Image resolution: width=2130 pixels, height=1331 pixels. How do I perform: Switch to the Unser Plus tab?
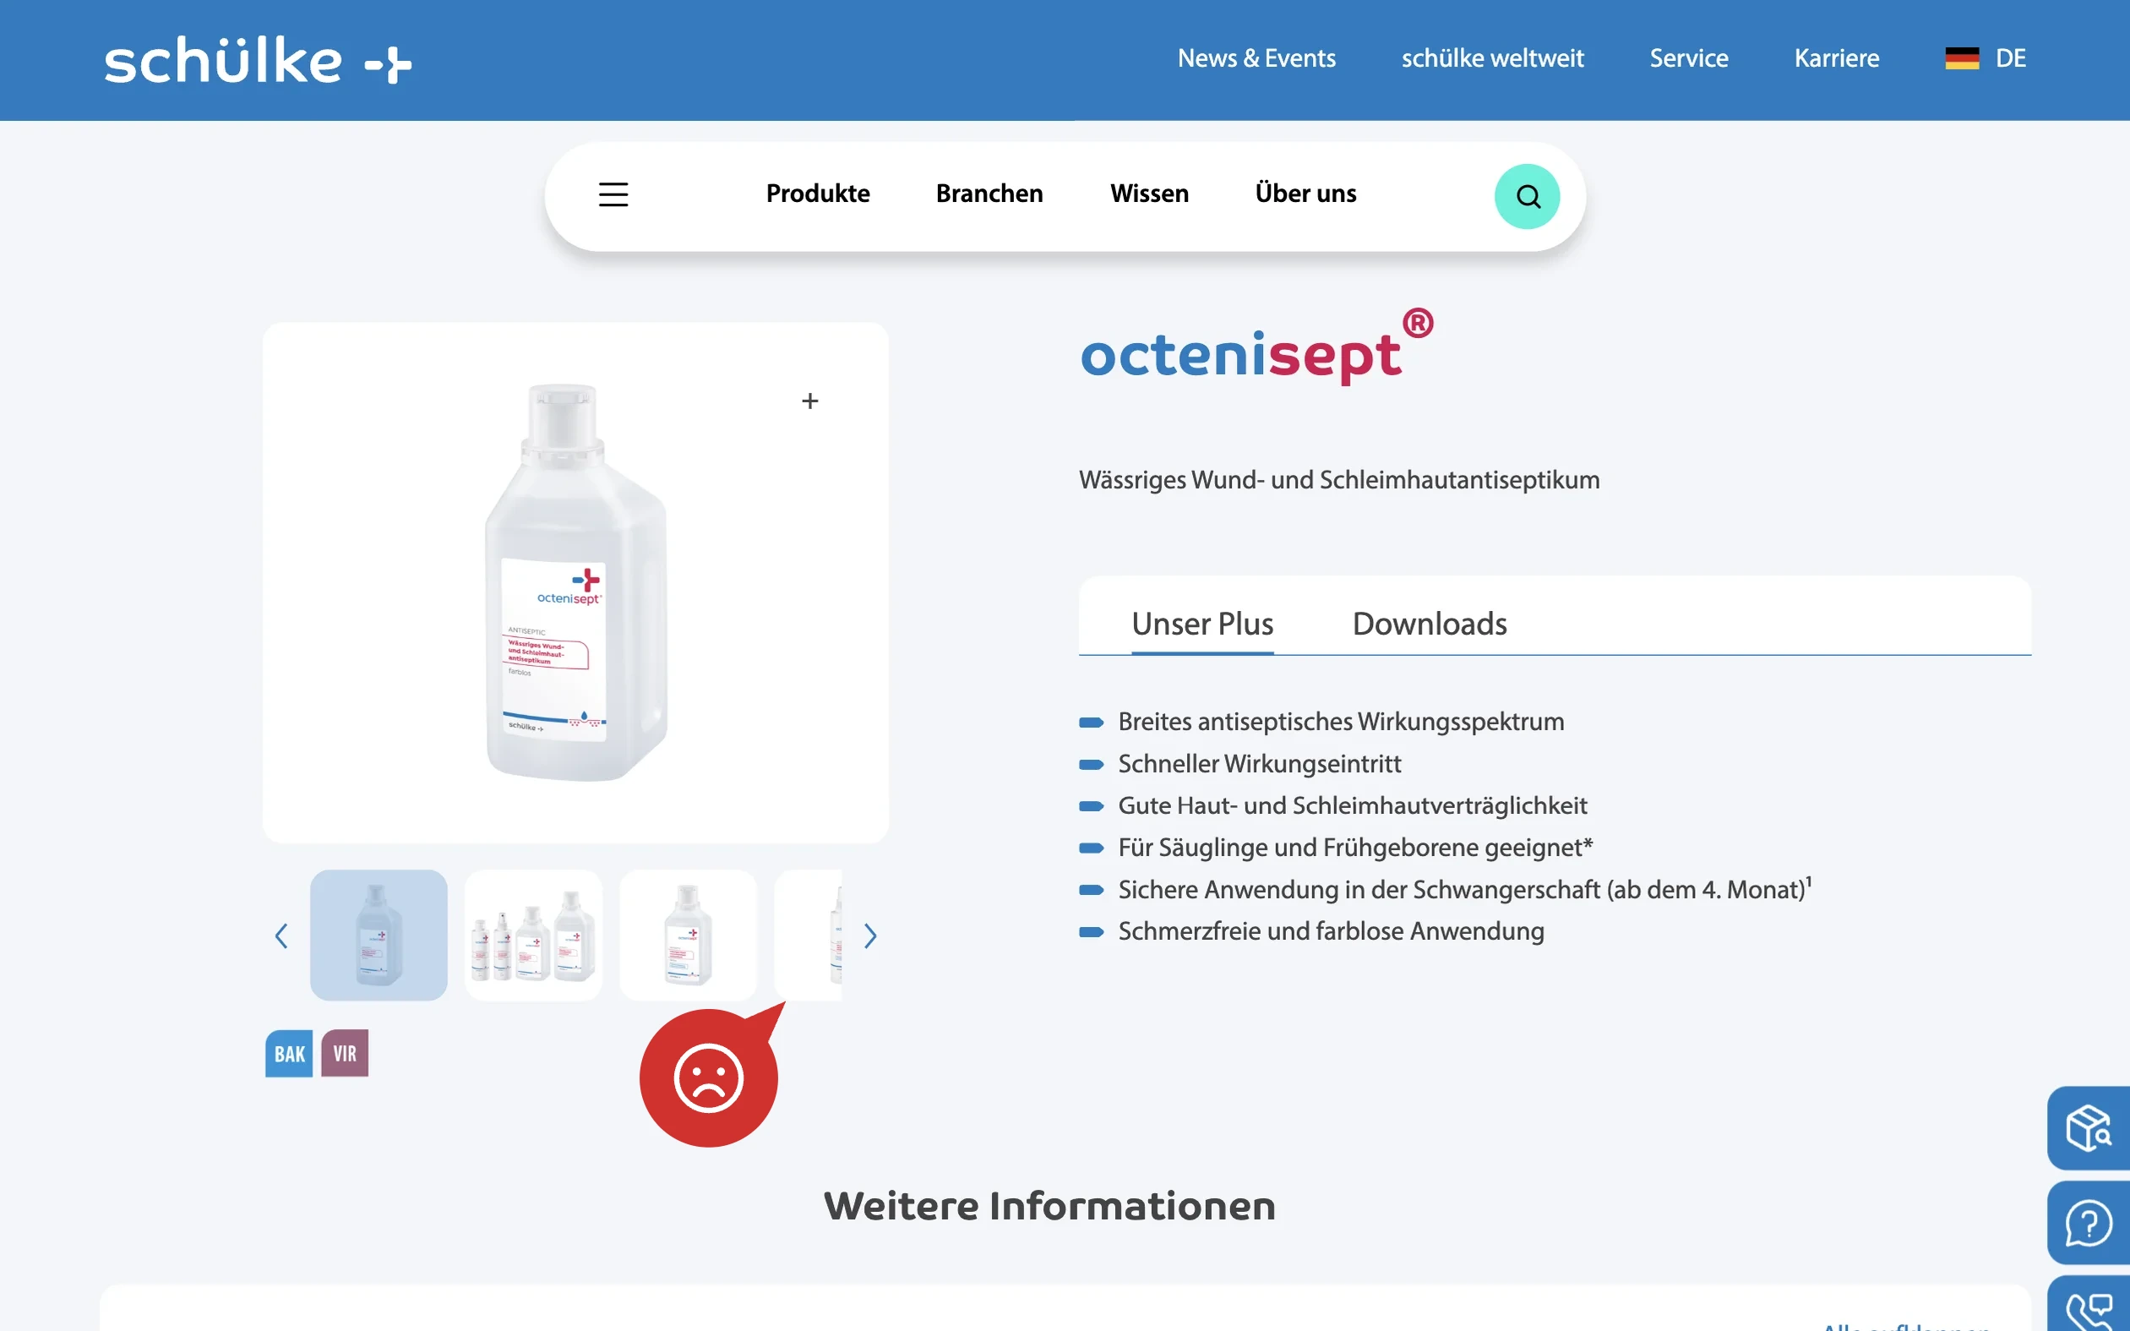point(1202,625)
